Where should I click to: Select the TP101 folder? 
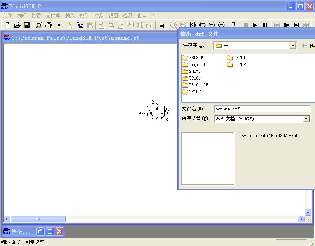pos(192,78)
